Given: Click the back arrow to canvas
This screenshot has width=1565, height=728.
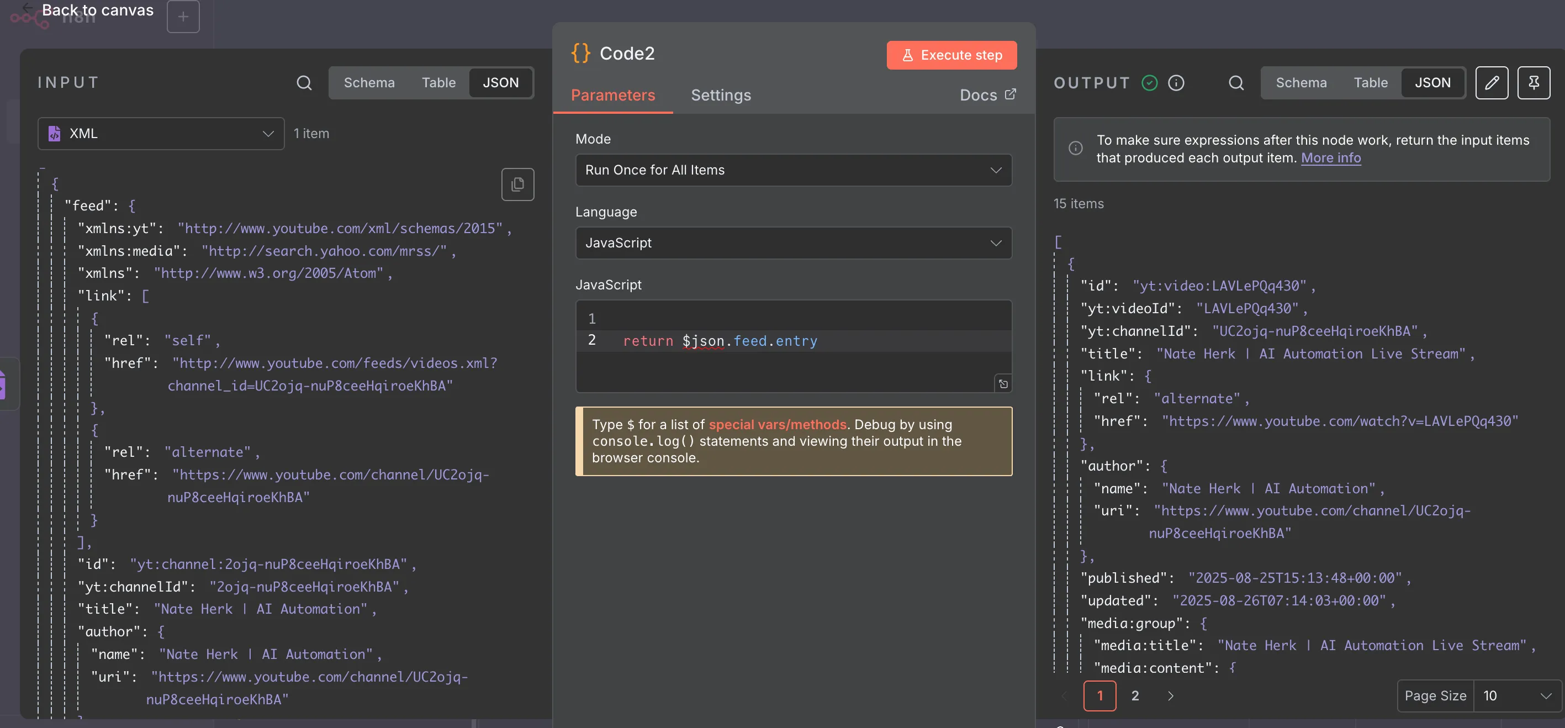Looking at the screenshot, I should 28,8.
